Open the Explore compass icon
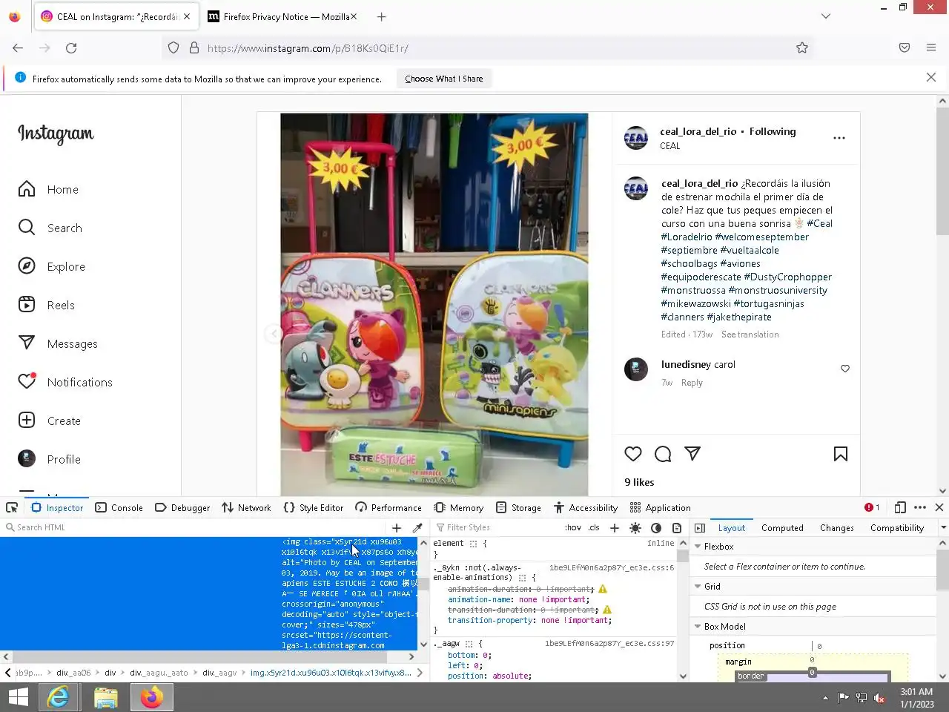The width and height of the screenshot is (949, 712). tap(27, 266)
